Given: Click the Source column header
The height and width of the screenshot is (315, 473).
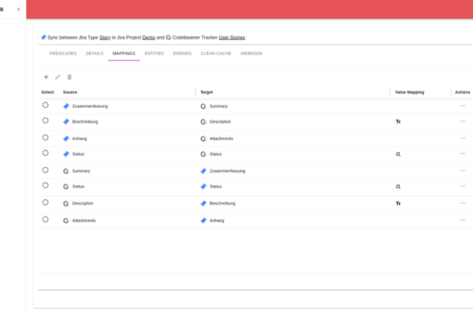Looking at the screenshot, I should point(70,92).
